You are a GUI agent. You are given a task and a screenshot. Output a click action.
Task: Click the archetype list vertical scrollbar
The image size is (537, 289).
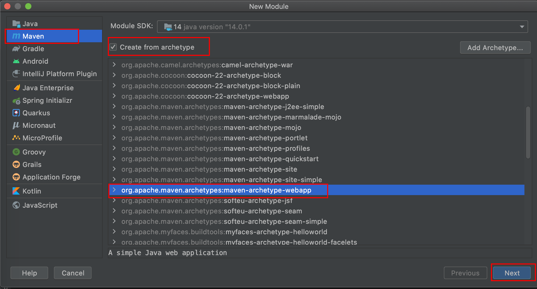coord(528,132)
